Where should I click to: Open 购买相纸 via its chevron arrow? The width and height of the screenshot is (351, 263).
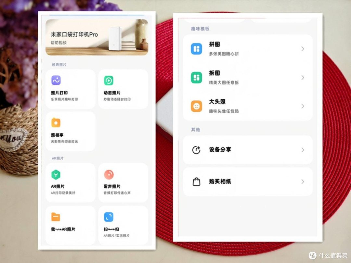coord(303,182)
